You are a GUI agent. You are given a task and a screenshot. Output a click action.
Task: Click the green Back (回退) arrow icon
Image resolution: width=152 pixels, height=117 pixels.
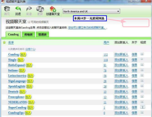(x=18, y=9)
